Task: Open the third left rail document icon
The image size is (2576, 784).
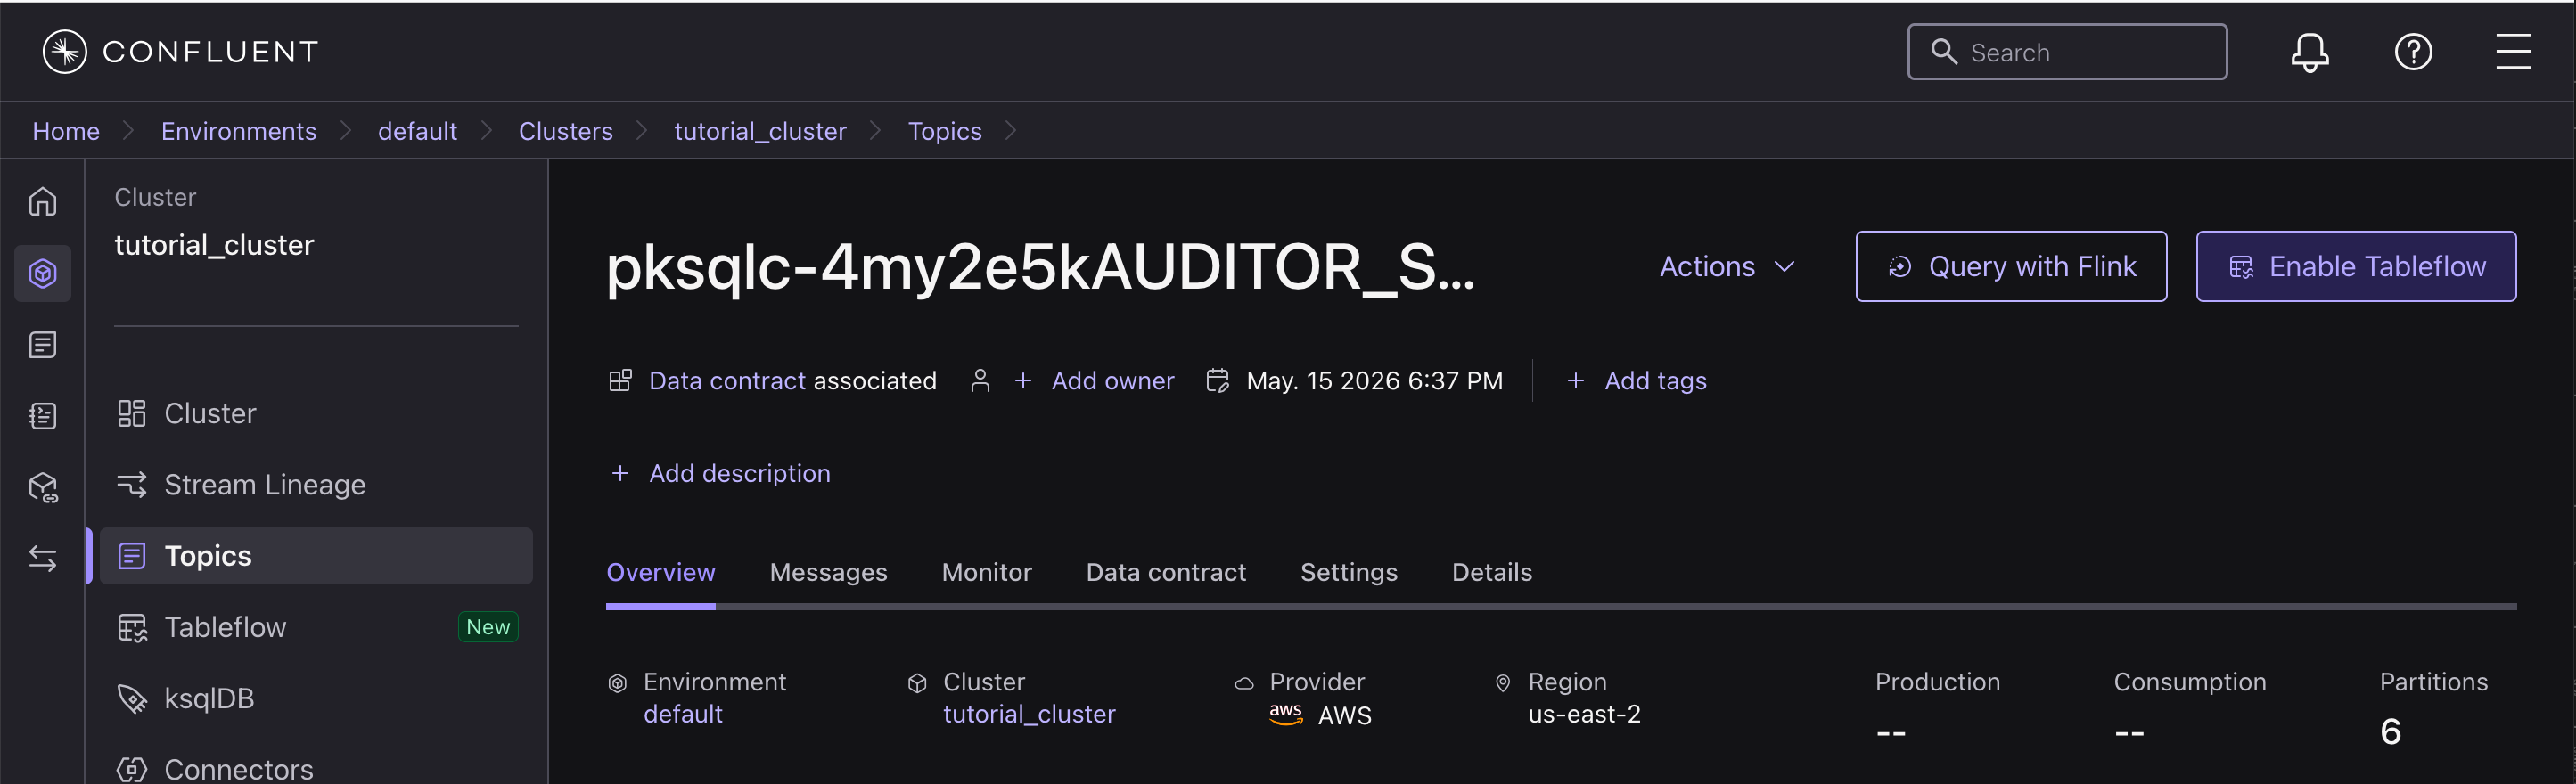Action: (x=43, y=345)
